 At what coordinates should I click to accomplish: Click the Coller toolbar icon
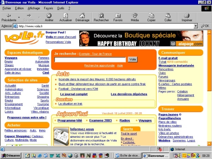click(168, 16)
